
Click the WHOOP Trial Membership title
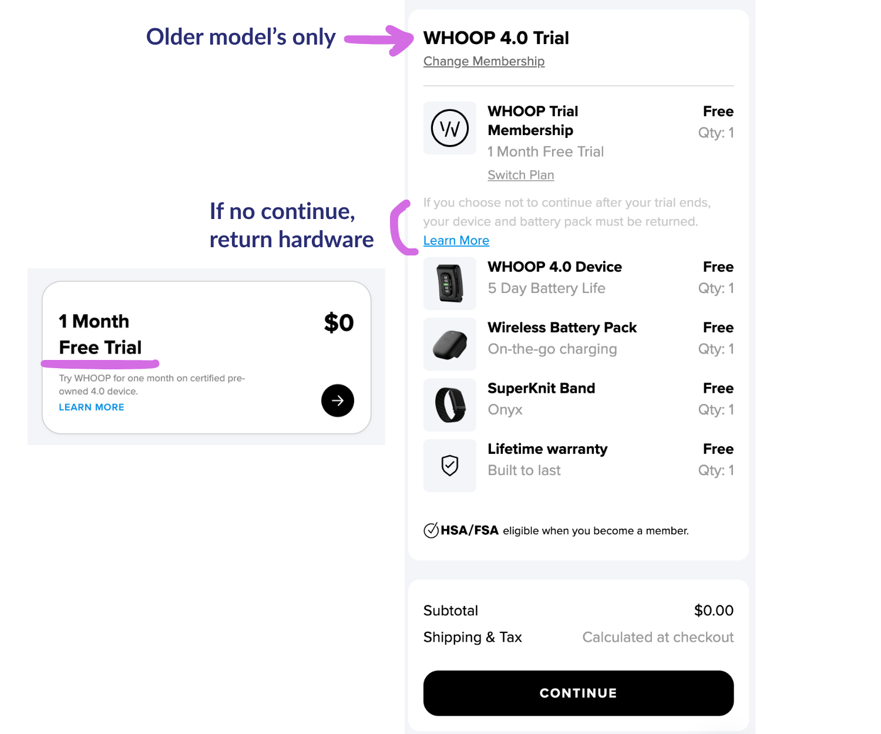533,120
